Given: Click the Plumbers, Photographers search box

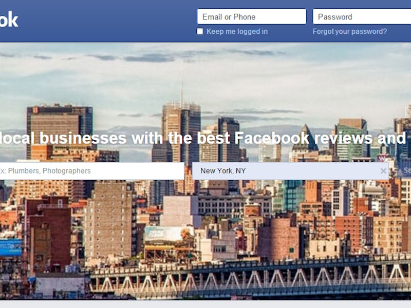Looking at the screenshot, I should click(92, 171).
